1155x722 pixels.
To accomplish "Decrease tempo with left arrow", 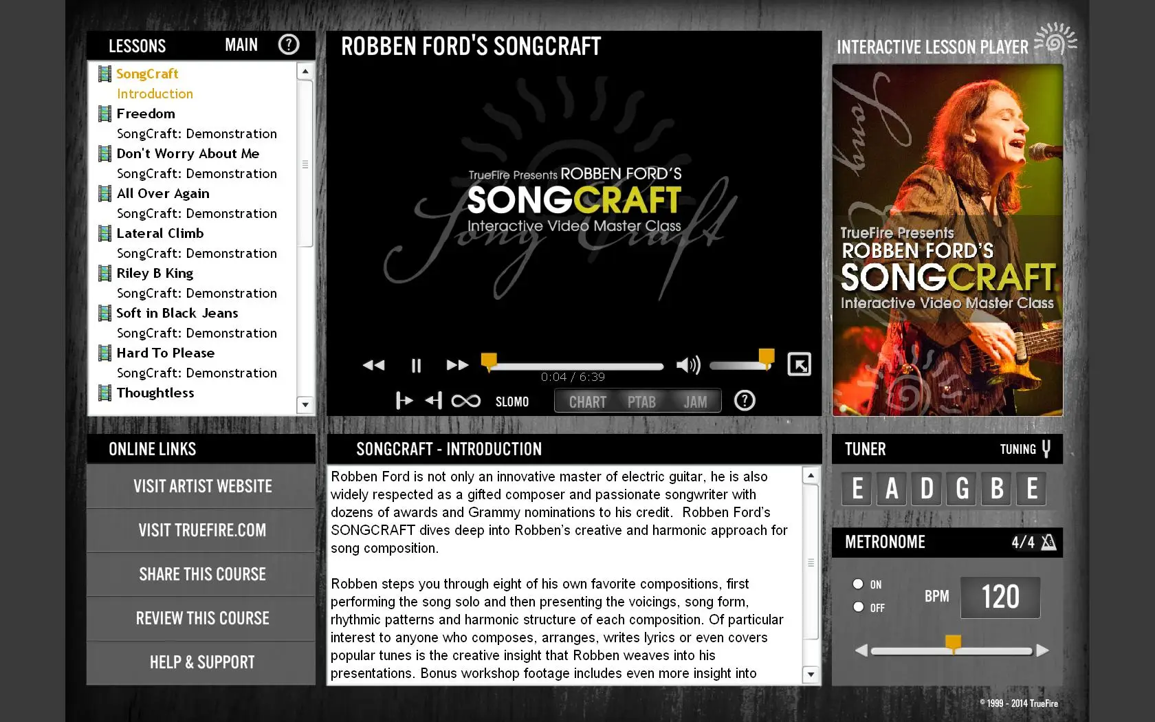I will pyautogui.click(x=861, y=650).
